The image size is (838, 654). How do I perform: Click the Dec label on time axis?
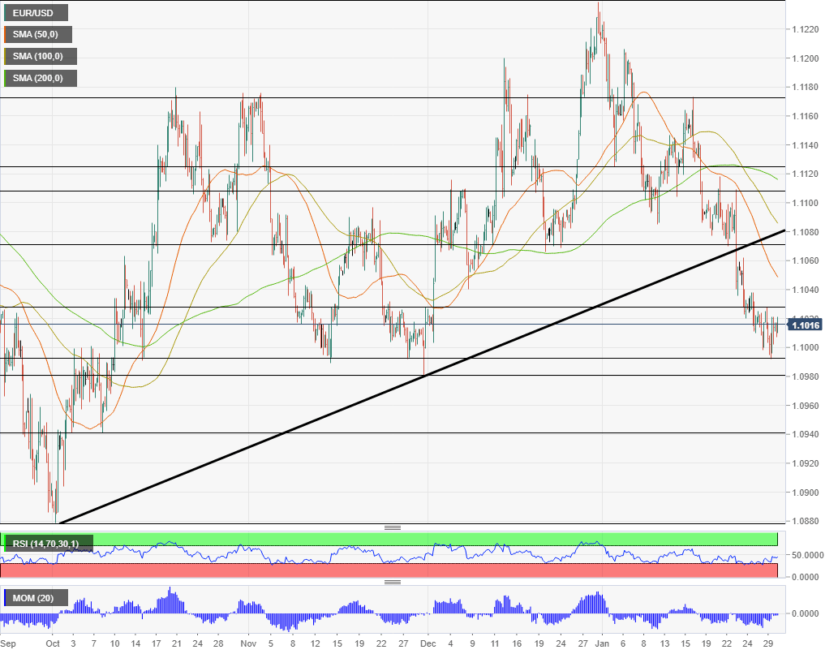click(428, 643)
